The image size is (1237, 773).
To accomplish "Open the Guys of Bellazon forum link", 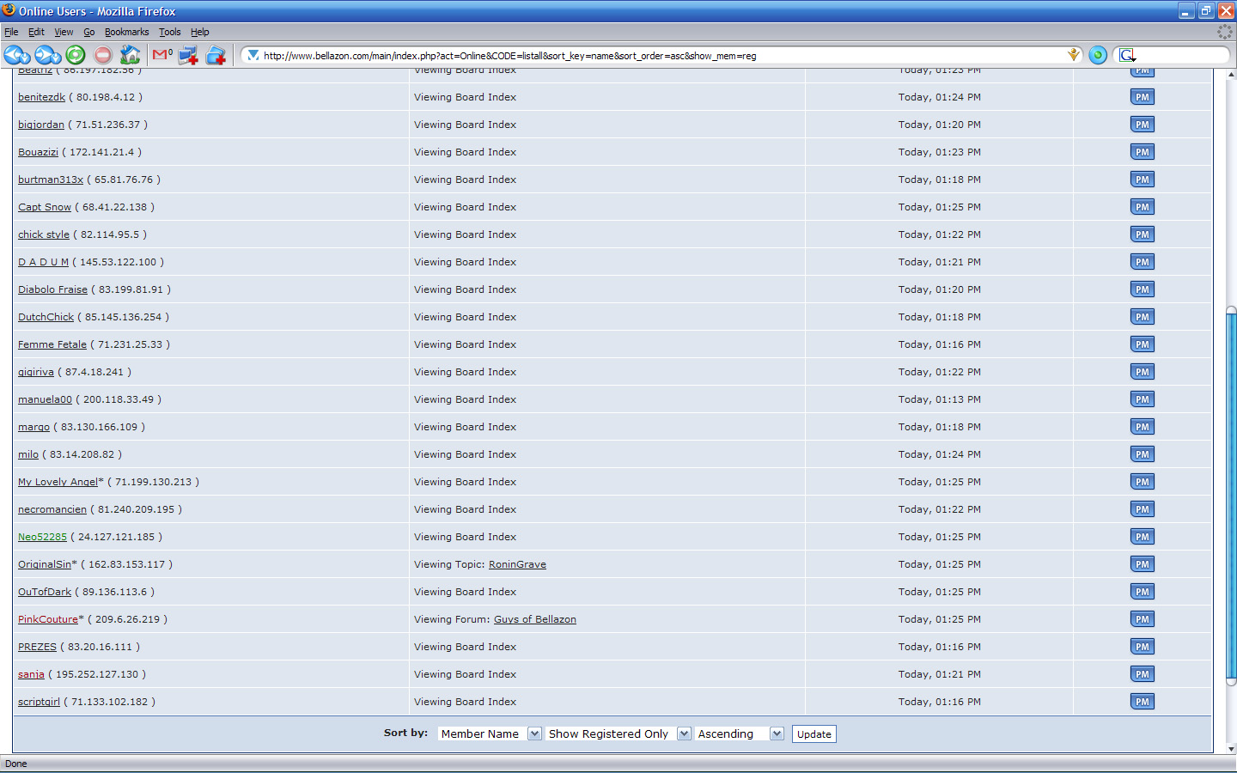I will click(534, 619).
